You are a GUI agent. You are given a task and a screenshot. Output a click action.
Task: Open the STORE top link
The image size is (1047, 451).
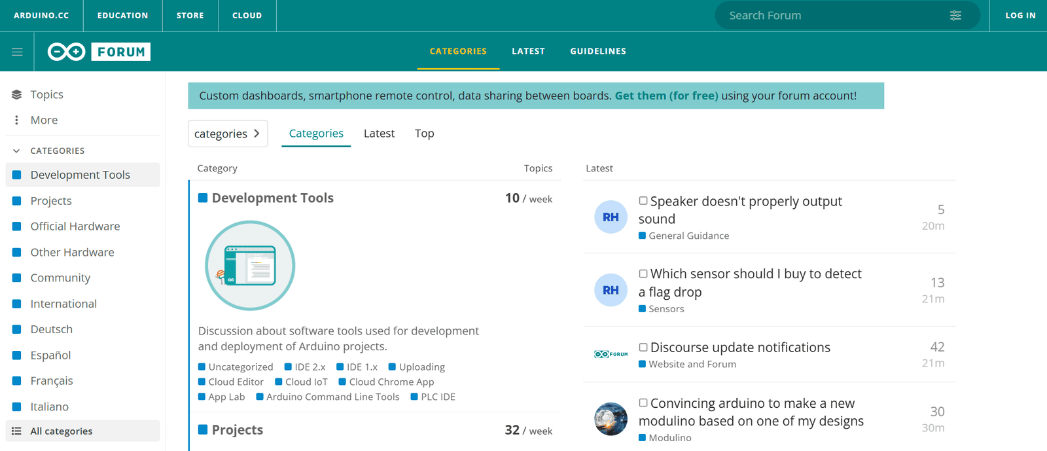pos(190,16)
